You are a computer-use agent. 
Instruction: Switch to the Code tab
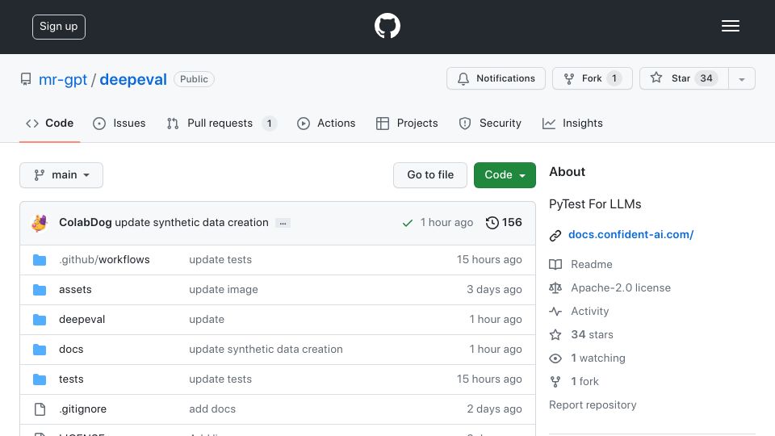(49, 123)
